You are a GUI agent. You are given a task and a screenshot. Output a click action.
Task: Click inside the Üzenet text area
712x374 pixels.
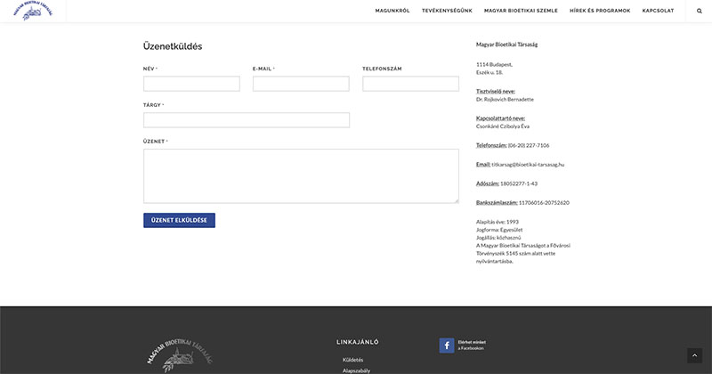[x=301, y=176]
